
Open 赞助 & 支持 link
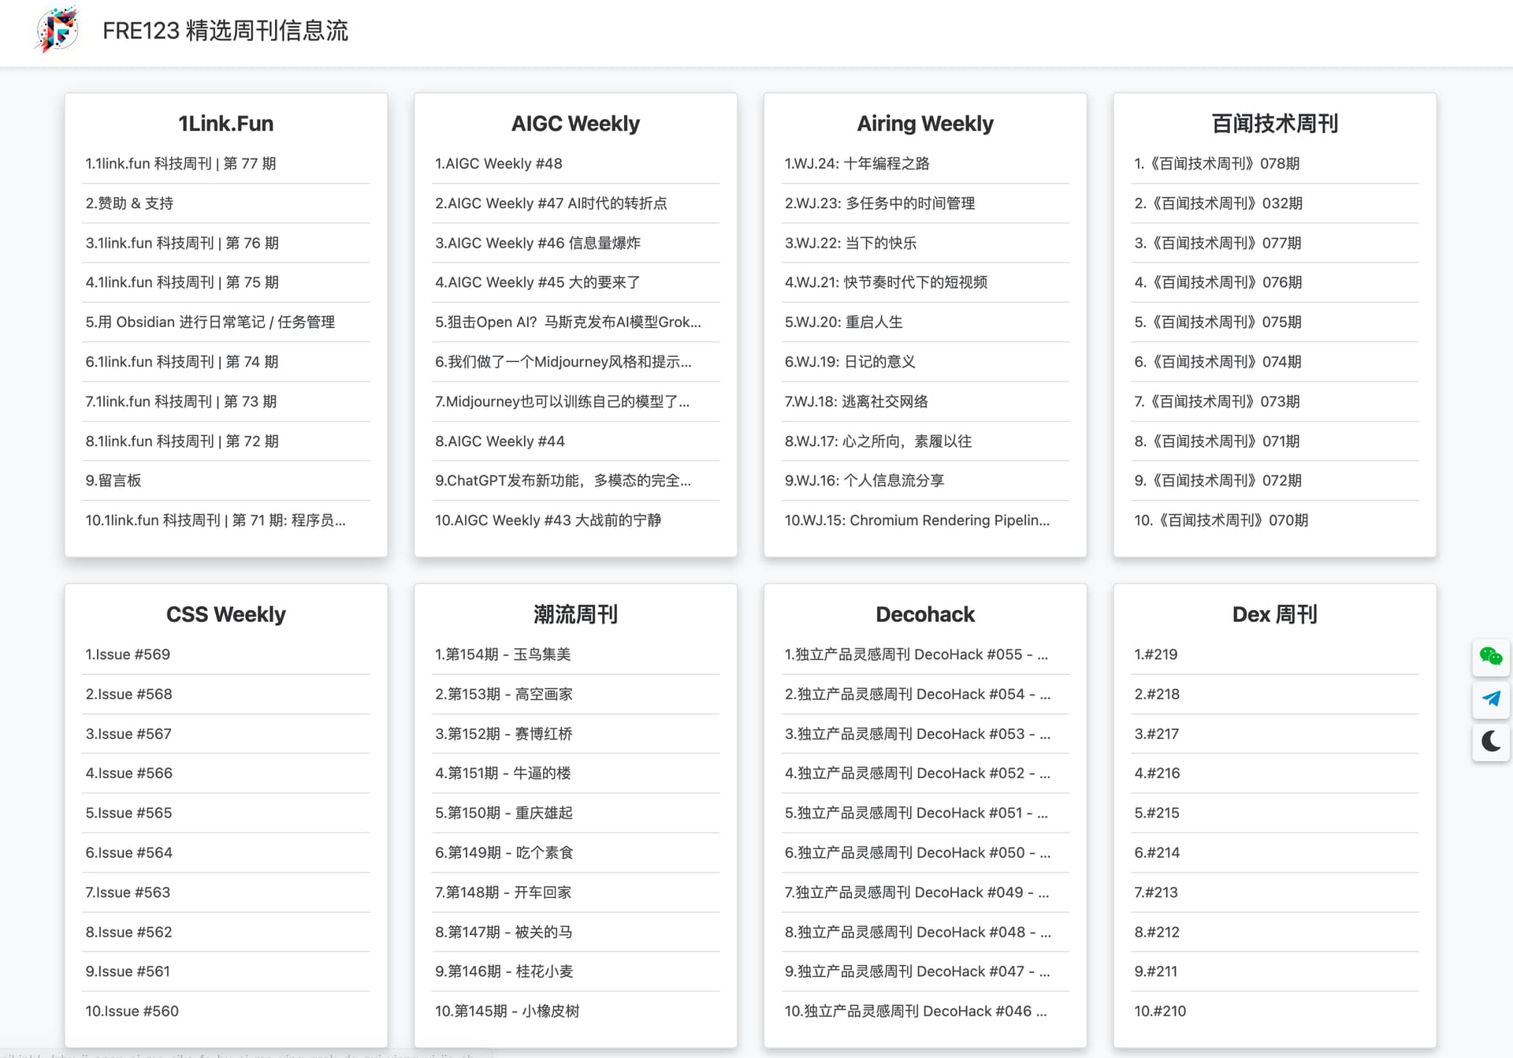click(129, 203)
